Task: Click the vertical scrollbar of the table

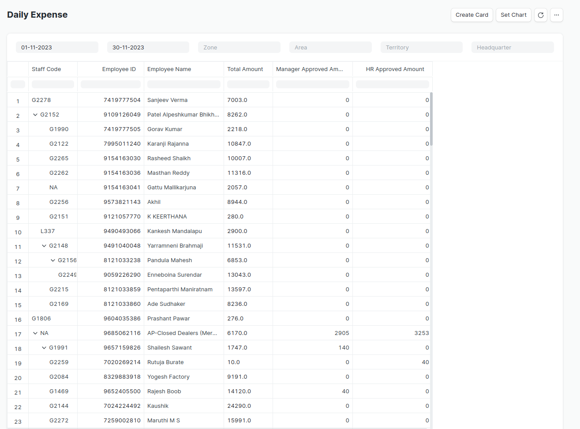Action: [431, 119]
